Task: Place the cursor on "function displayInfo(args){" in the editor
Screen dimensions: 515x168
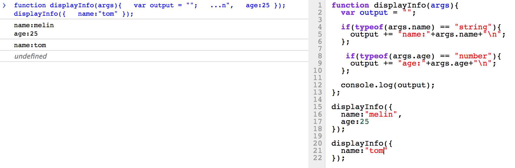Action: coord(395,5)
